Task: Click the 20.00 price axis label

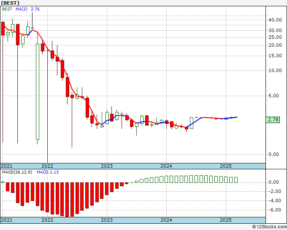Action: pyautogui.click(x=275, y=45)
